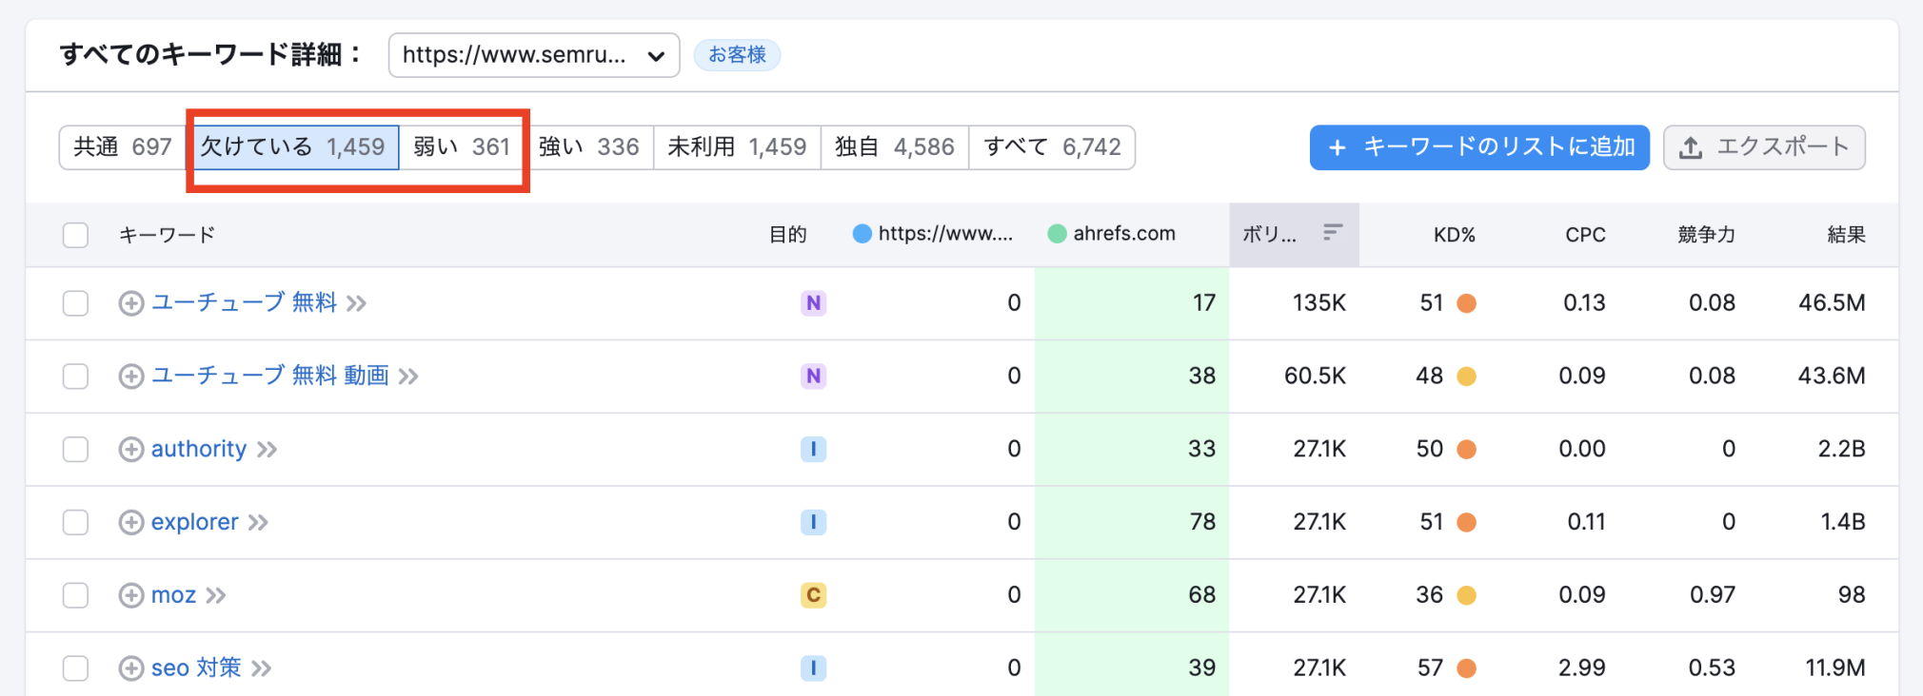Click the plus icon beside seo 対策
The width and height of the screenshot is (1923, 696).
[x=131, y=668]
